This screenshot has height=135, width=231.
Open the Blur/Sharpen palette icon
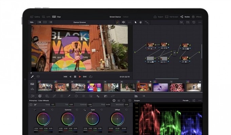(98, 96)
